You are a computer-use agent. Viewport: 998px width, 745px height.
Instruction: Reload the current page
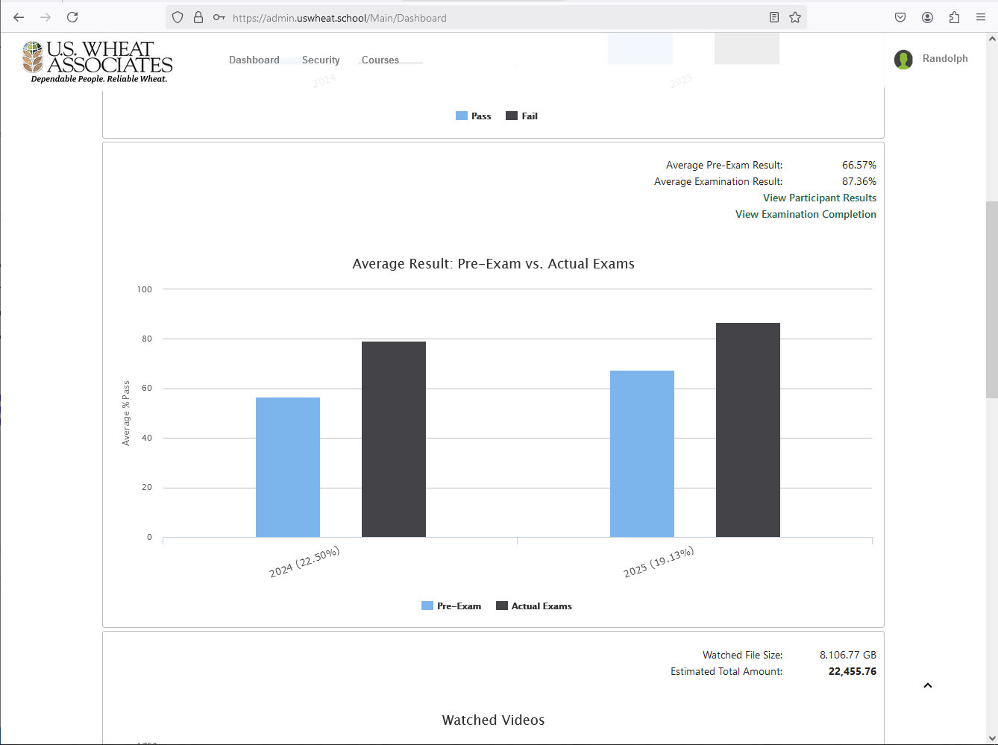click(72, 17)
